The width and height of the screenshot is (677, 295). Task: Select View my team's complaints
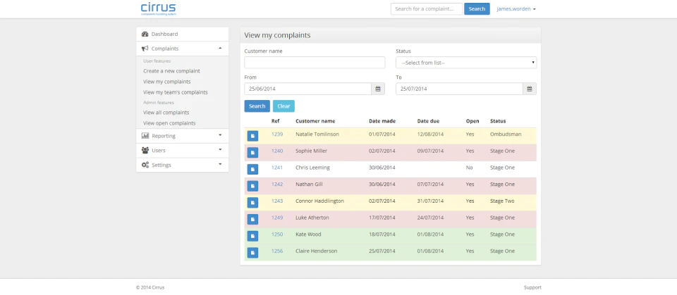click(x=176, y=92)
